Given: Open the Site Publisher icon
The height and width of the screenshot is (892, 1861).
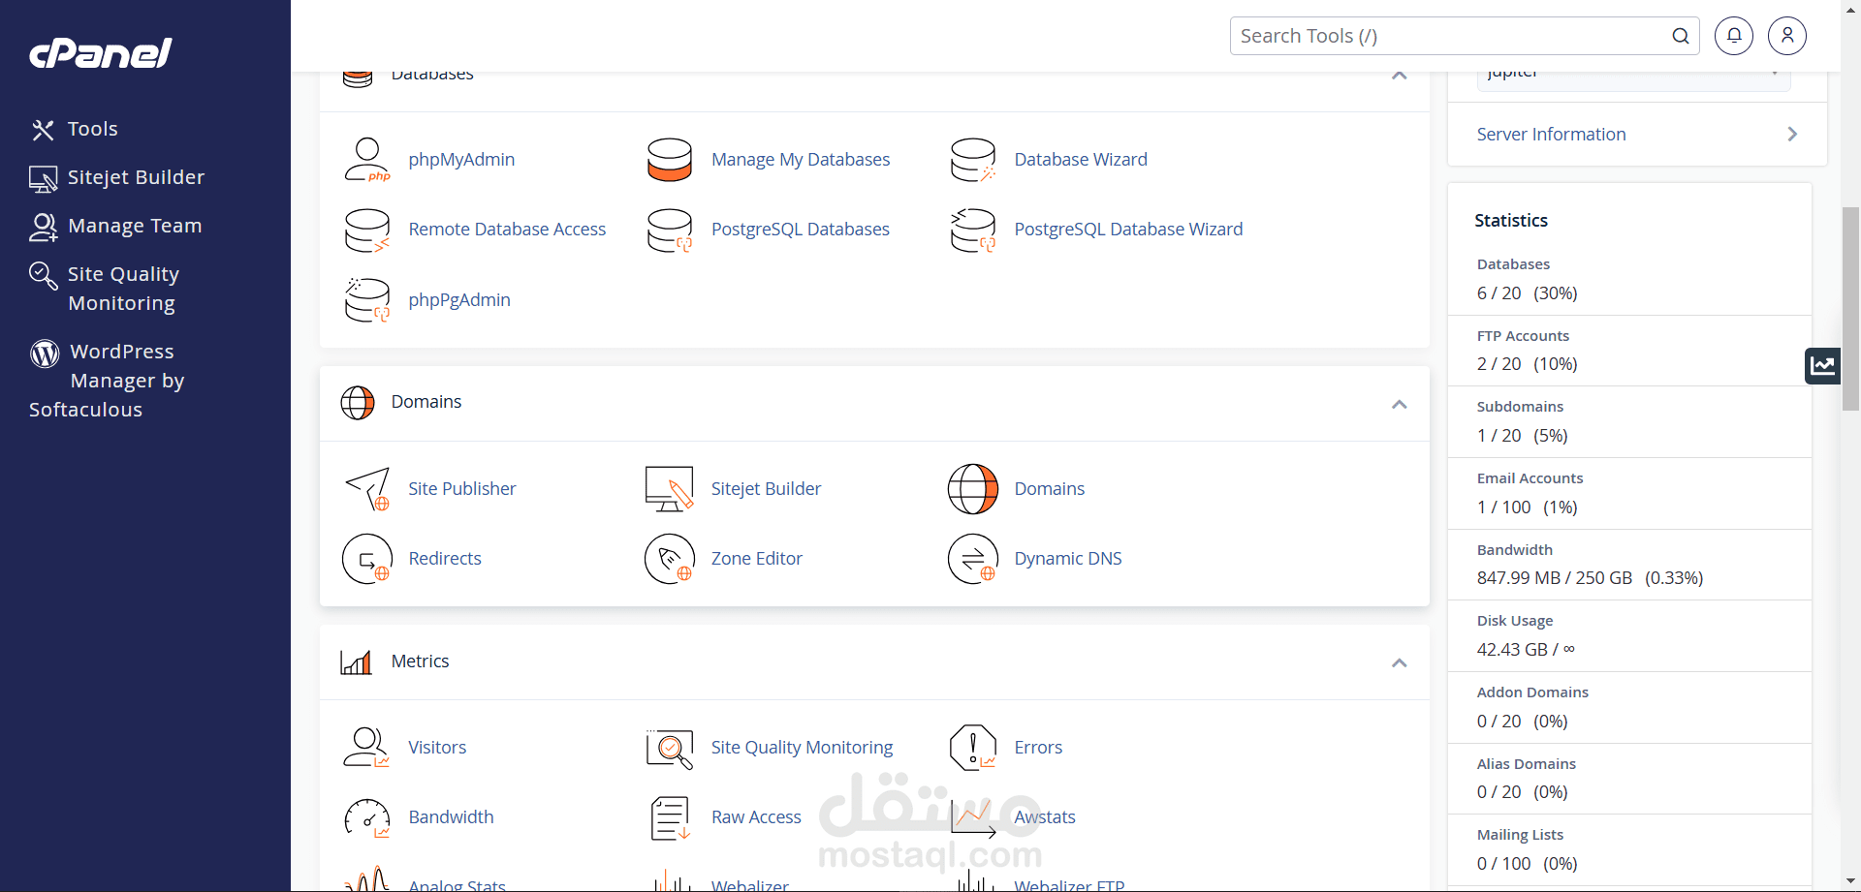Looking at the screenshot, I should point(366,489).
